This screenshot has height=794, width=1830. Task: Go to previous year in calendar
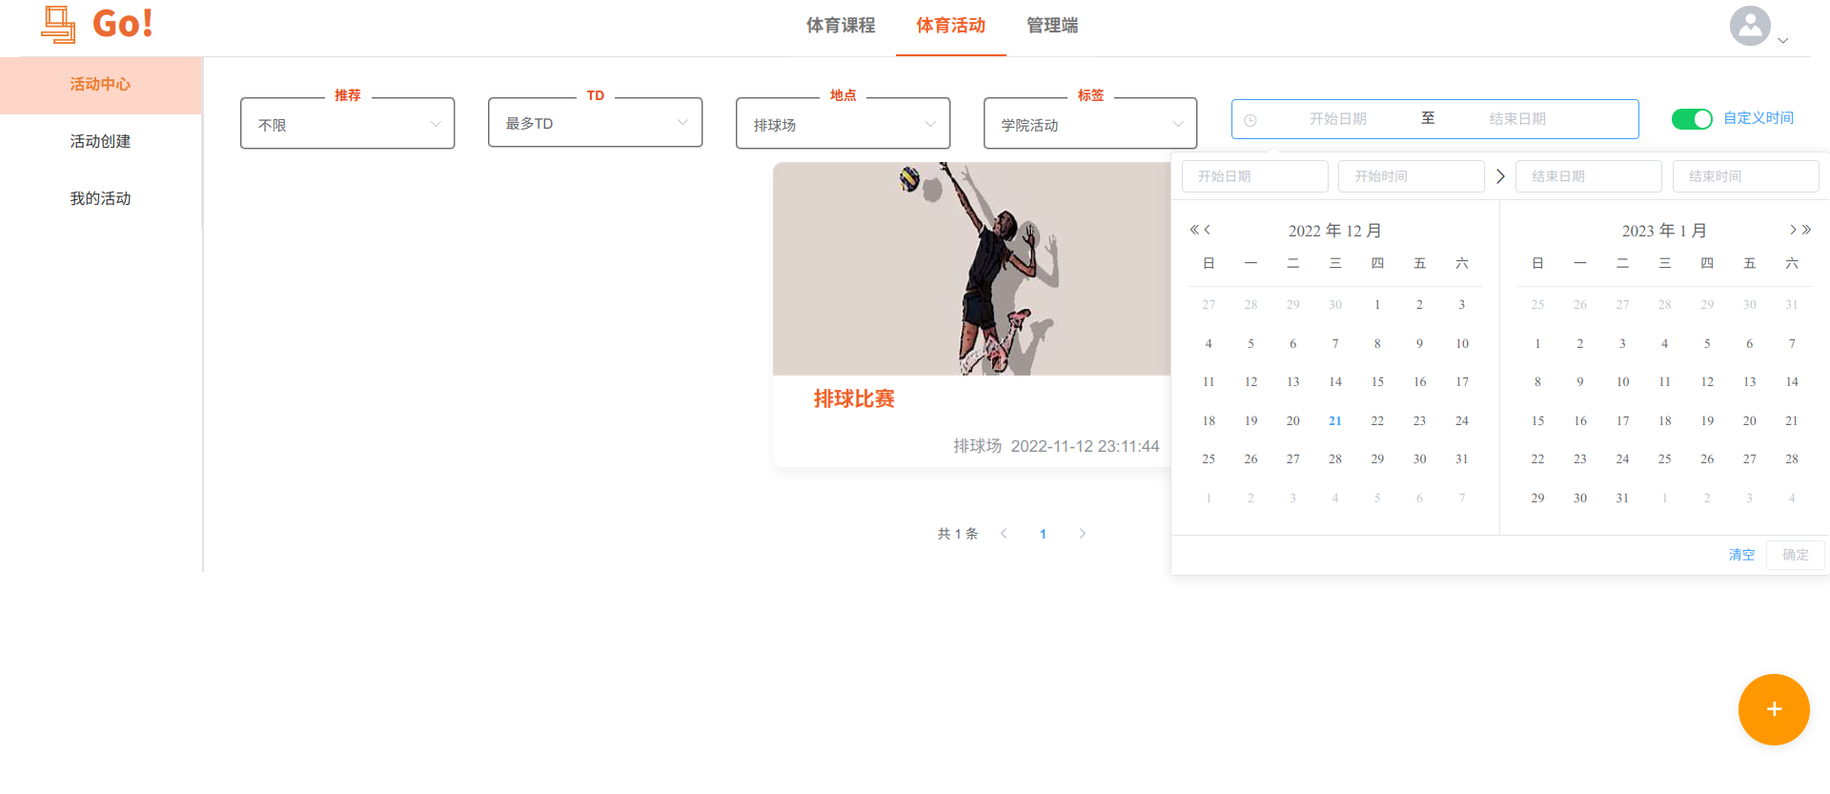1193,230
